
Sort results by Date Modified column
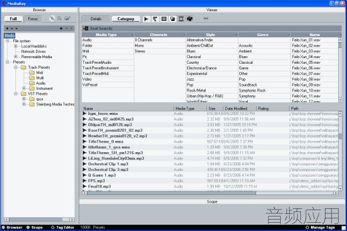[x=240, y=109]
